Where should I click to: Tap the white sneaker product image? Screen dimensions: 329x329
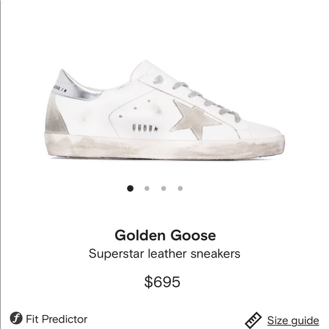tap(164, 110)
